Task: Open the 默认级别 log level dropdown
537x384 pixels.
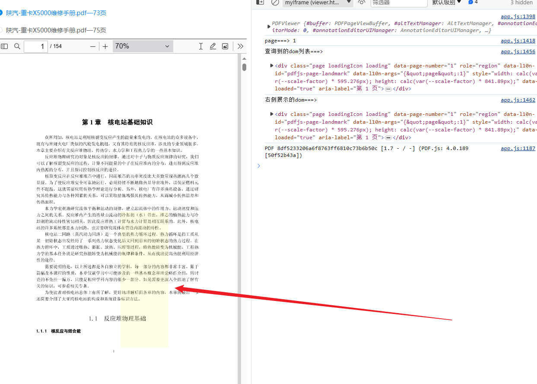Action: 447,3
